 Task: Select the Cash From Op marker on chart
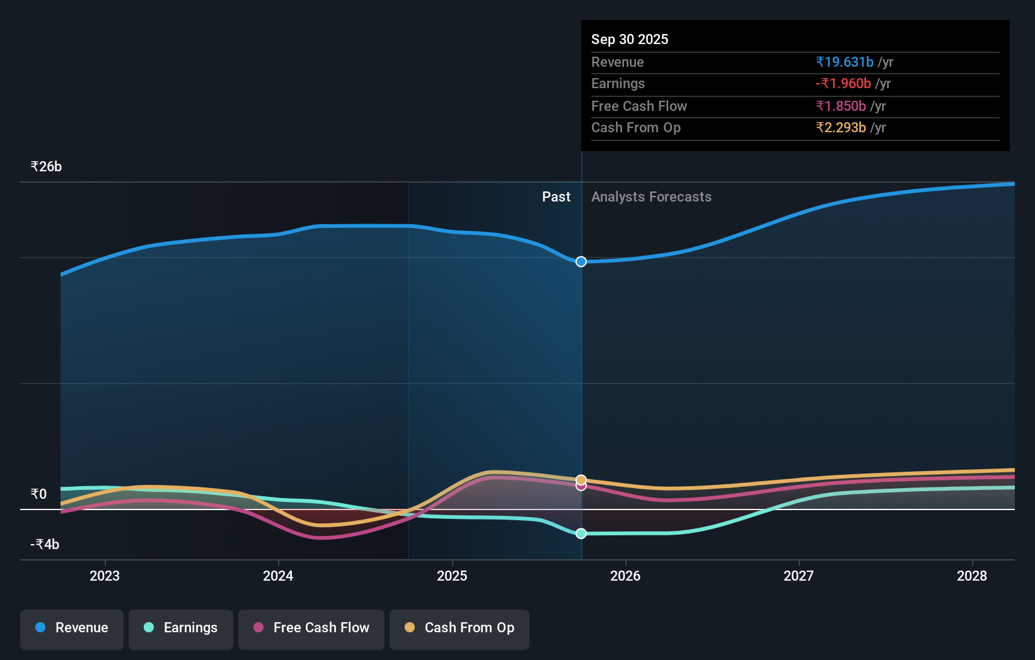581,478
